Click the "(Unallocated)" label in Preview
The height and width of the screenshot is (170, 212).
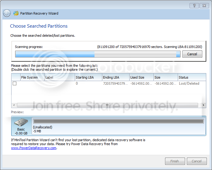(43, 127)
